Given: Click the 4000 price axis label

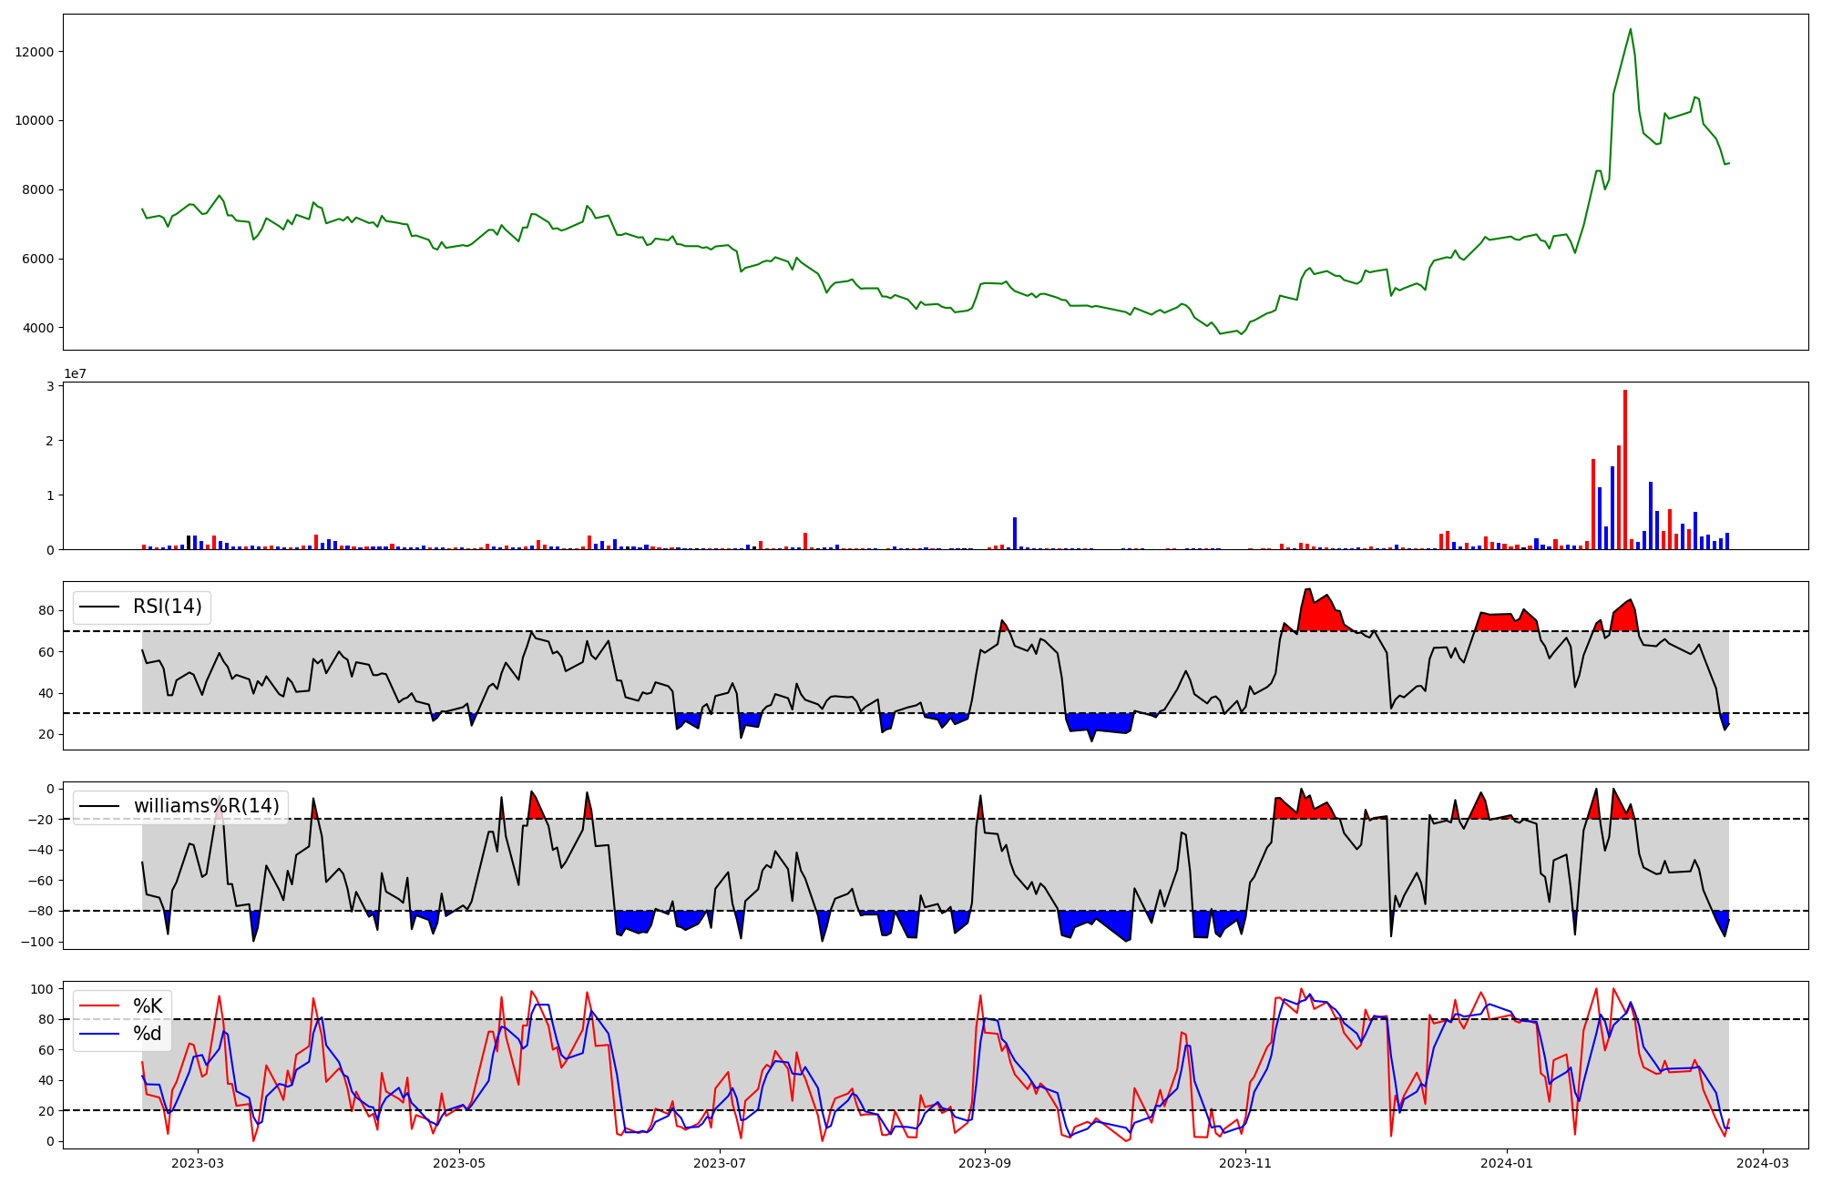Looking at the screenshot, I should (37, 328).
